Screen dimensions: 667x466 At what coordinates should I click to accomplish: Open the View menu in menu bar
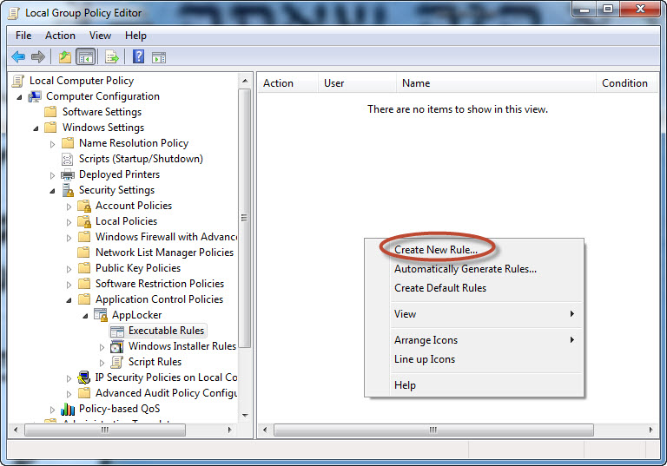100,36
